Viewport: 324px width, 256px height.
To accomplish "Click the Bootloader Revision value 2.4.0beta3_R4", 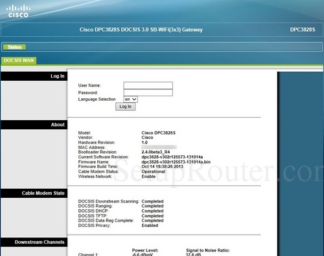I will pos(156,152).
